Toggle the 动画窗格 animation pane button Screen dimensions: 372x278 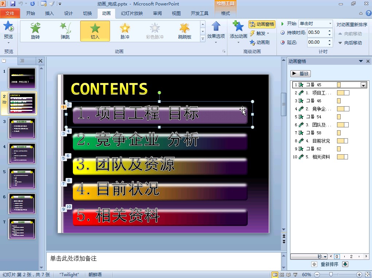coord(262,24)
